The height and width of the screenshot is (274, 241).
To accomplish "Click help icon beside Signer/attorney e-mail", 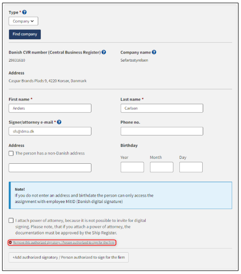I will [59, 122].
